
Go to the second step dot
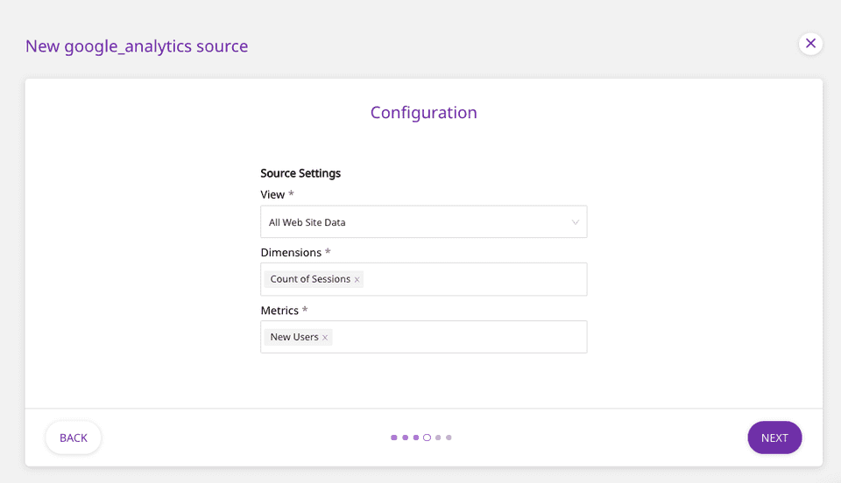(x=405, y=437)
